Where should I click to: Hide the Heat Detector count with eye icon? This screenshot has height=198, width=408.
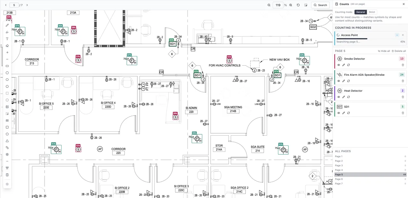pos(339,97)
